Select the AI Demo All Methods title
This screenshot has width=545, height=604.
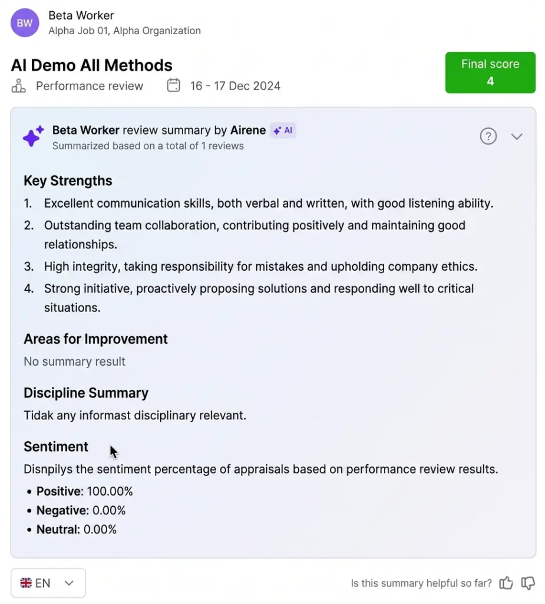click(x=92, y=65)
